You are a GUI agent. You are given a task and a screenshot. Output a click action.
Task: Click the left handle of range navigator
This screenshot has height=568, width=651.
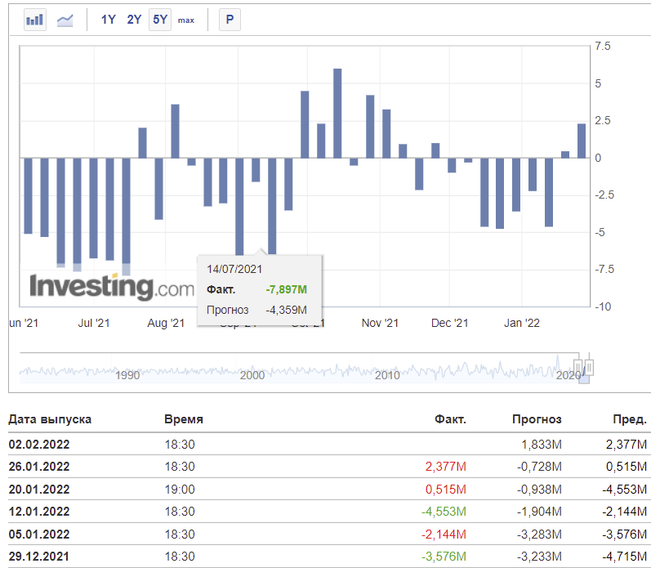coord(577,366)
